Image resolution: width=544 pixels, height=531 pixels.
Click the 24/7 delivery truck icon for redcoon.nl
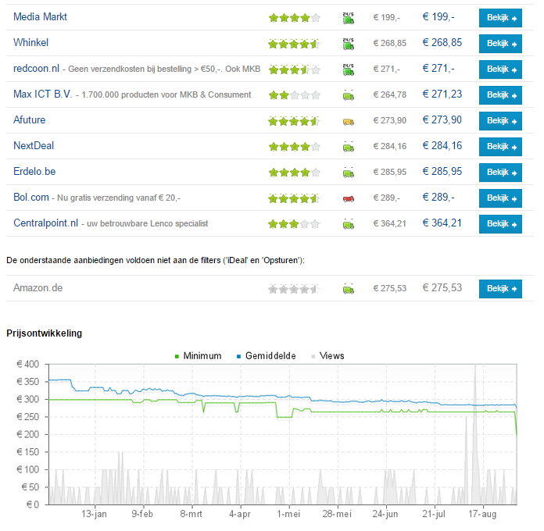pos(349,69)
